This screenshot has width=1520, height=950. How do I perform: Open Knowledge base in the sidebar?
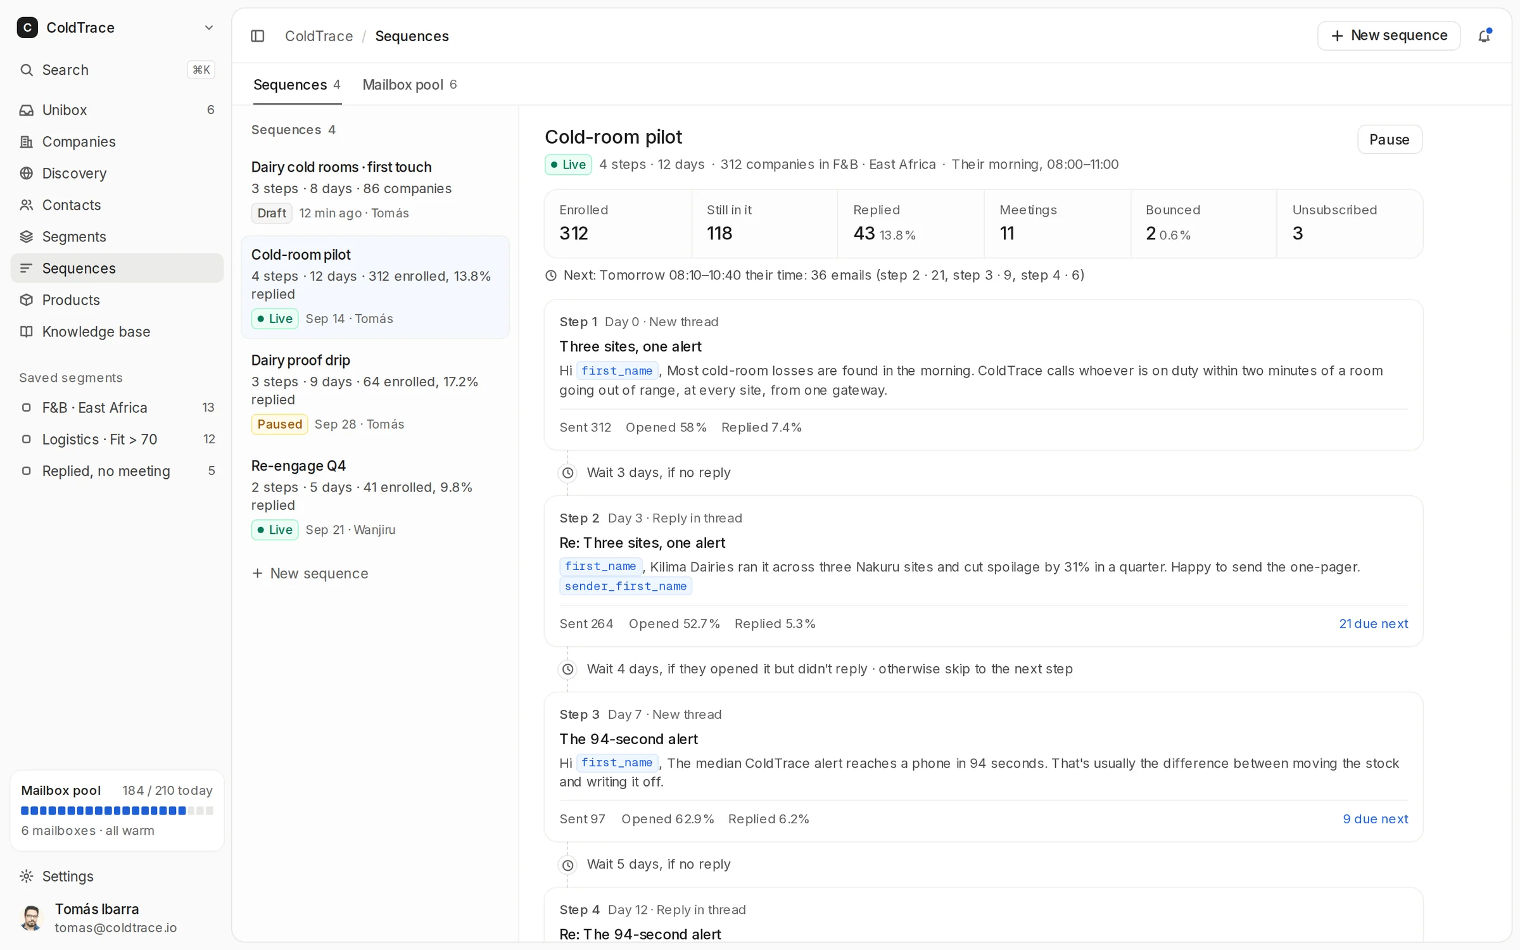[x=117, y=331]
